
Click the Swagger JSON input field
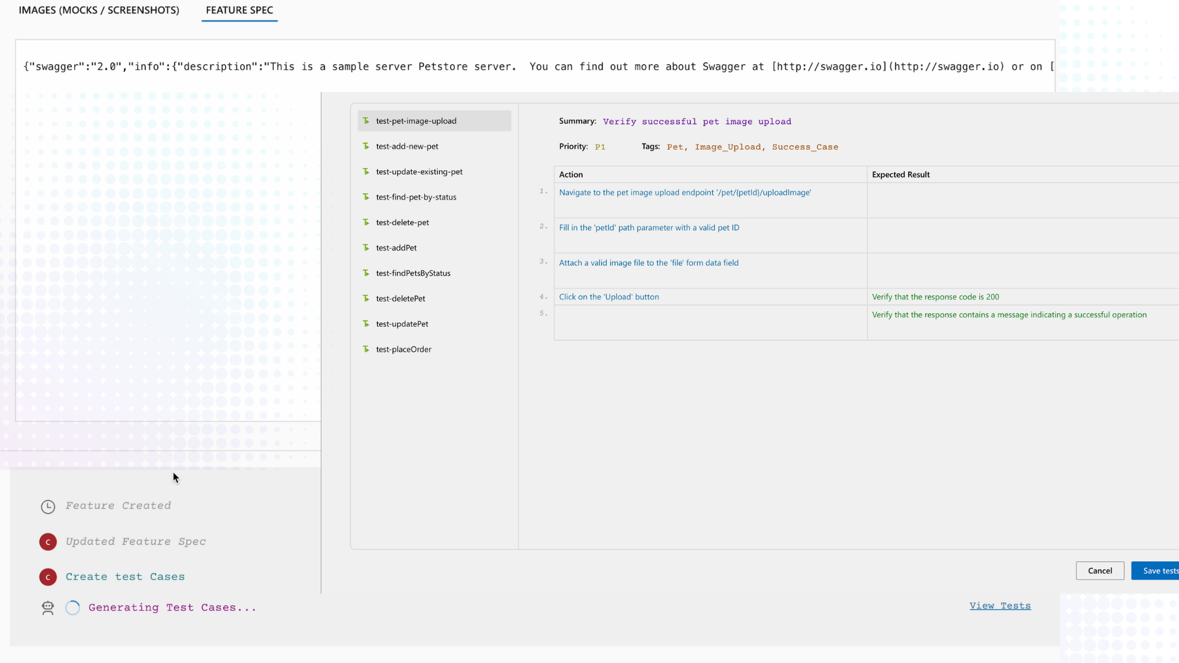point(535,66)
